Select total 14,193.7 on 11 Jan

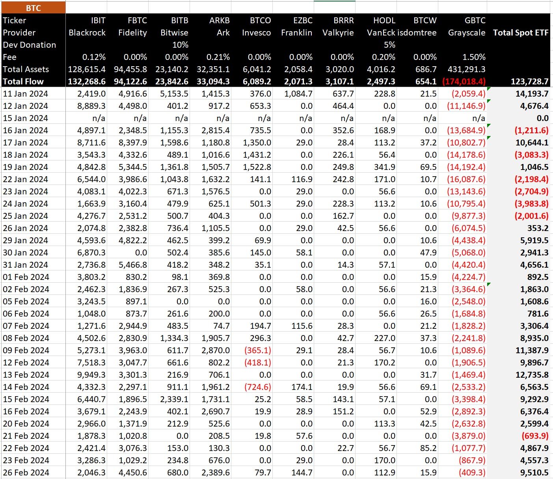[532, 94]
